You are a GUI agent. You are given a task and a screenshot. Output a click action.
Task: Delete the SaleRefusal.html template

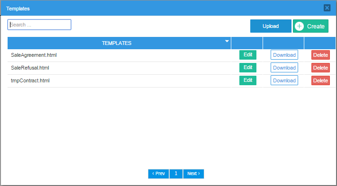320,68
